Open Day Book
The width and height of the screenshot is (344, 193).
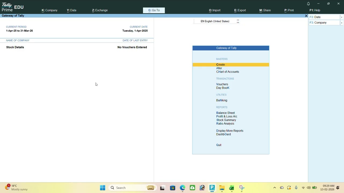click(x=223, y=88)
